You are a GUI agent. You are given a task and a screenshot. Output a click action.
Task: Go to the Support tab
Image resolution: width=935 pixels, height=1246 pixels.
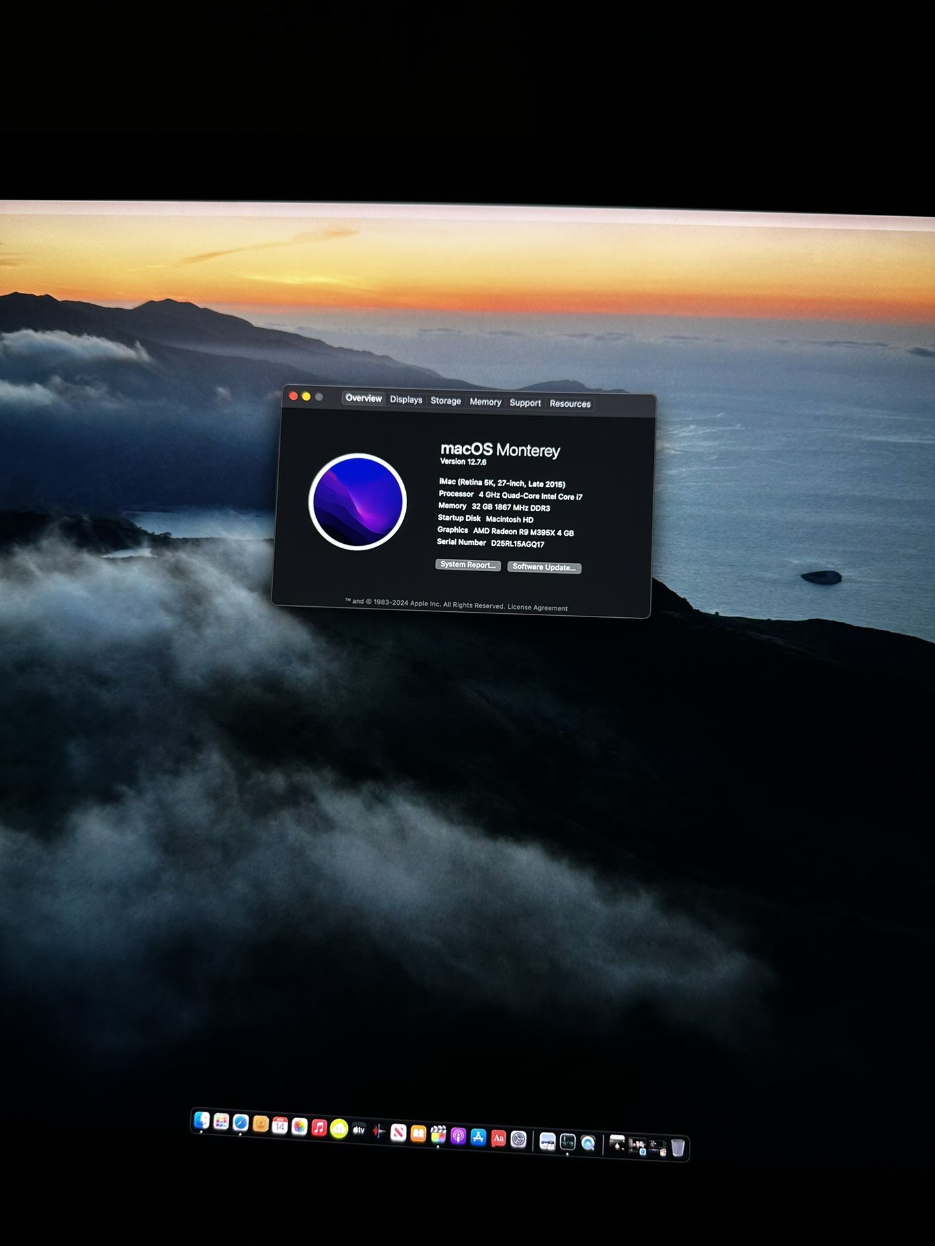point(525,403)
